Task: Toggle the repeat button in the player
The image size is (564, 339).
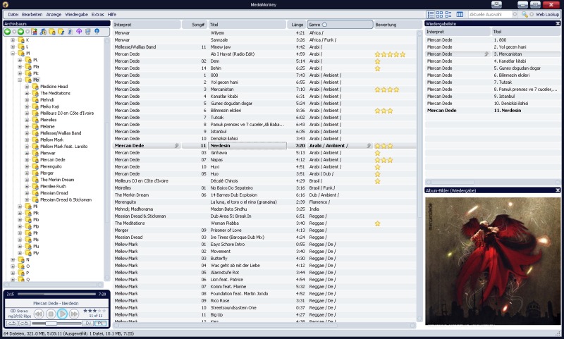Action: click(12, 323)
